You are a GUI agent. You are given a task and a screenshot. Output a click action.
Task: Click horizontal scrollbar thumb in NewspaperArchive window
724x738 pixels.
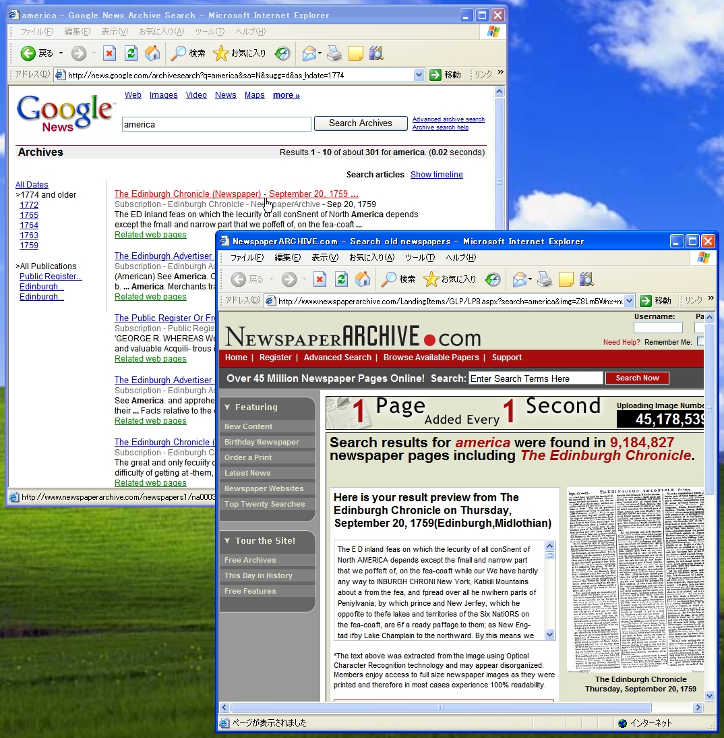tap(441, 708)
